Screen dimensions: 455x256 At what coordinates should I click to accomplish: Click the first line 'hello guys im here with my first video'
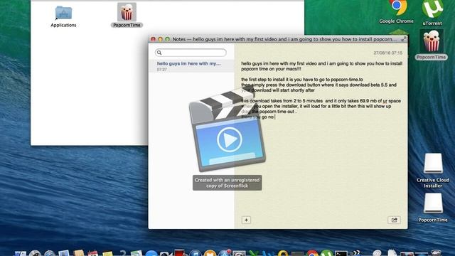pyautogui.click(x=322, y=63)
